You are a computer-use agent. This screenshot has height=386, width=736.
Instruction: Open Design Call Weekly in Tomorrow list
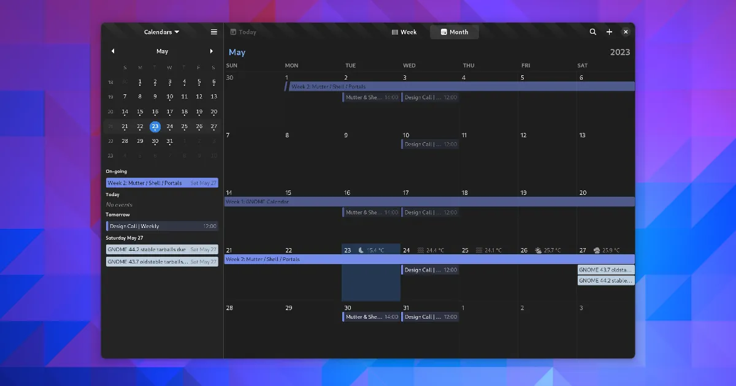coord(162,226)
